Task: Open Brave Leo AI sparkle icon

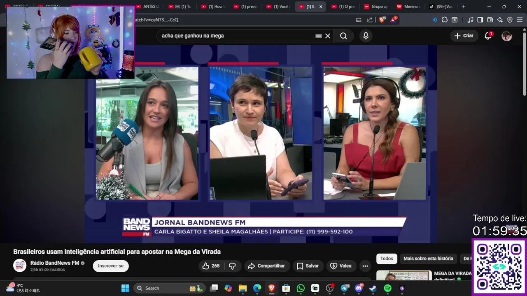Action: (500, 20)
